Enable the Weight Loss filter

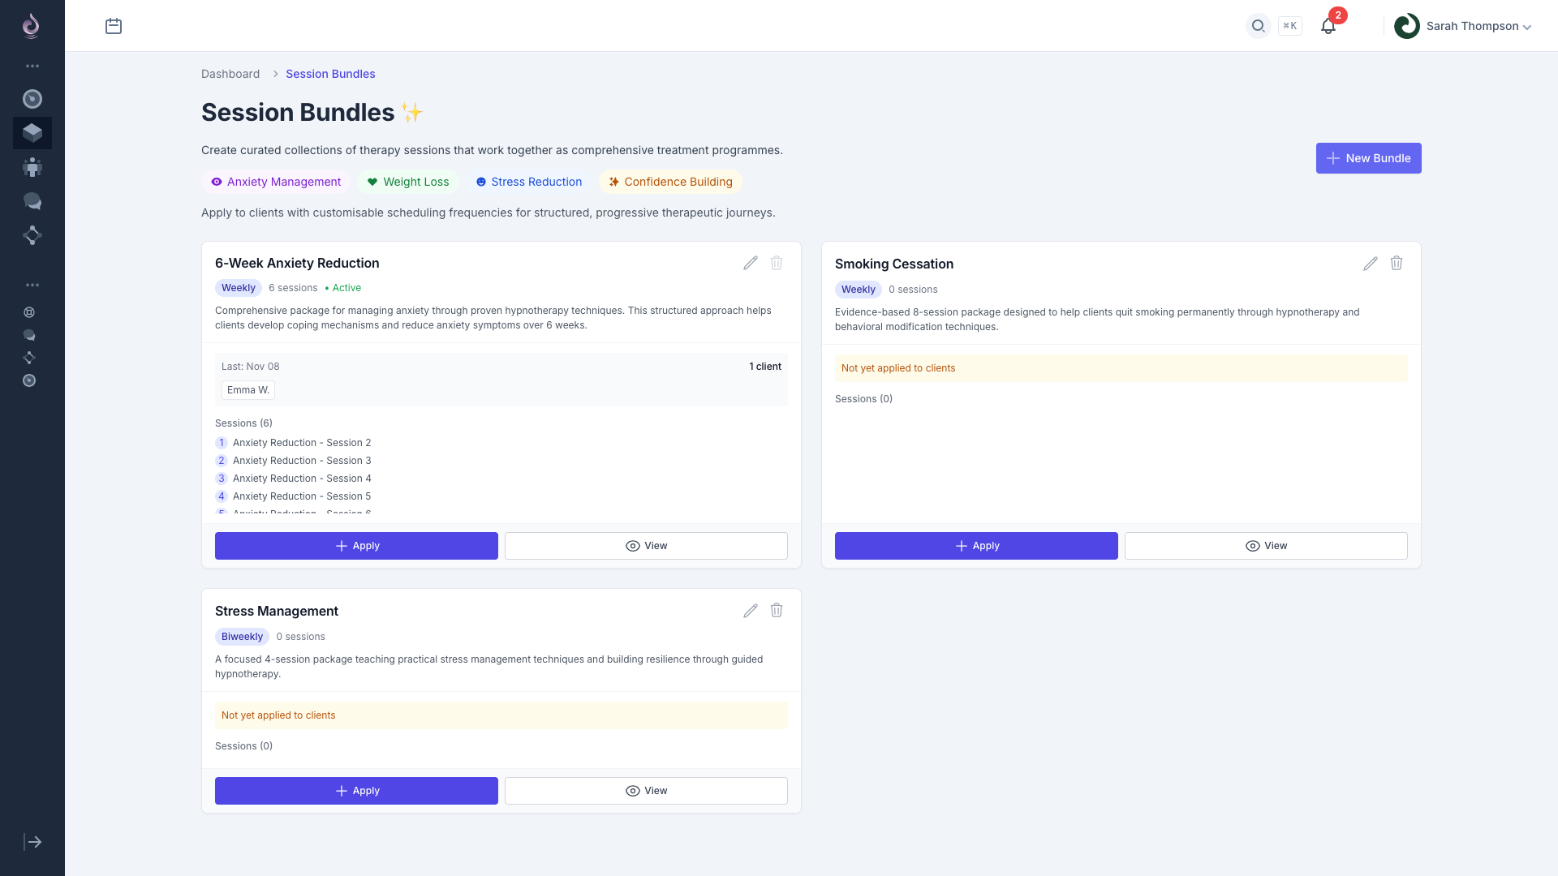(407, 182)
